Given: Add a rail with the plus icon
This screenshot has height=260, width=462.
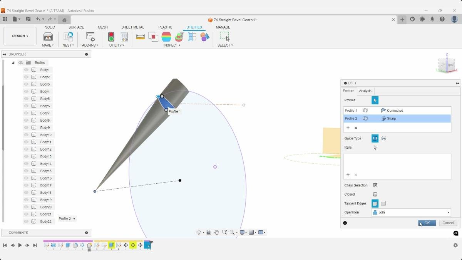Looking at the screenshot, I should pyautogui.click(x=348, y=175).
